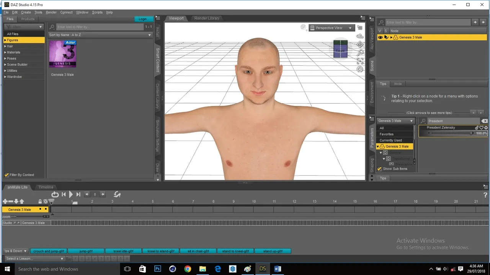Image resolution: width=490 pixels, height=275 pixels.
Task: Open the Shaping side tab
Action: [372, 165]
